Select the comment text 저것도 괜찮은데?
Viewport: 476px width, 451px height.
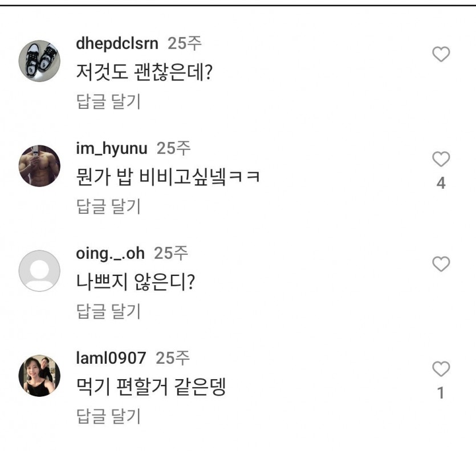click(x=144, y=72)
